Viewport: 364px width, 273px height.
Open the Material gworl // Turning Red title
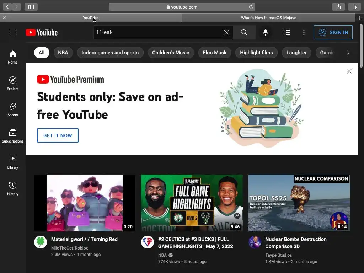tap(84, 239)
